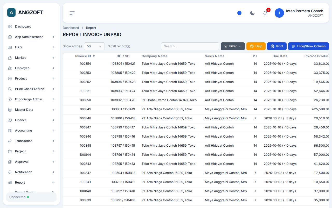This screenshot has width=332, height=208.
Task: Sort by DO / SO column header
Action: (x=123, y=56)
